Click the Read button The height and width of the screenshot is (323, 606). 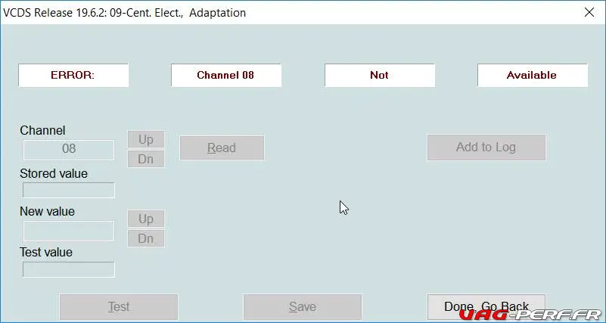[x=222, y=148]
